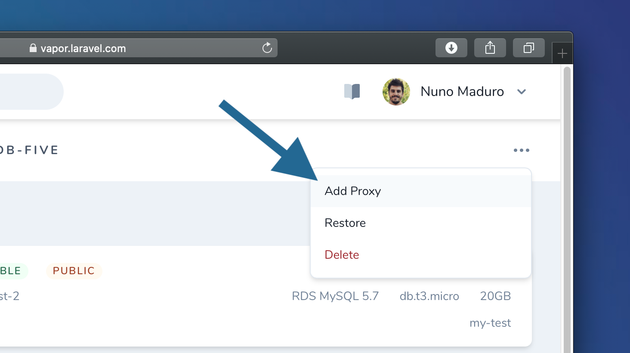Open Safari downloads button
Image resolution: width=630 pixels, height=353 pixels.
[451, 48]
